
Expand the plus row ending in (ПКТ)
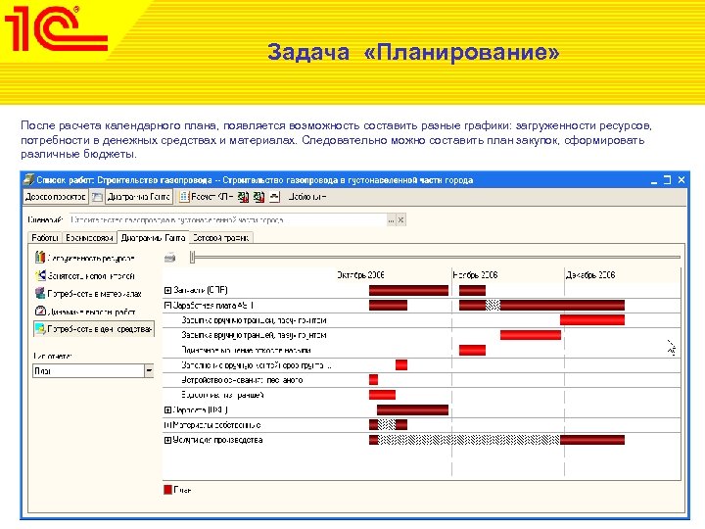point(167,409)
